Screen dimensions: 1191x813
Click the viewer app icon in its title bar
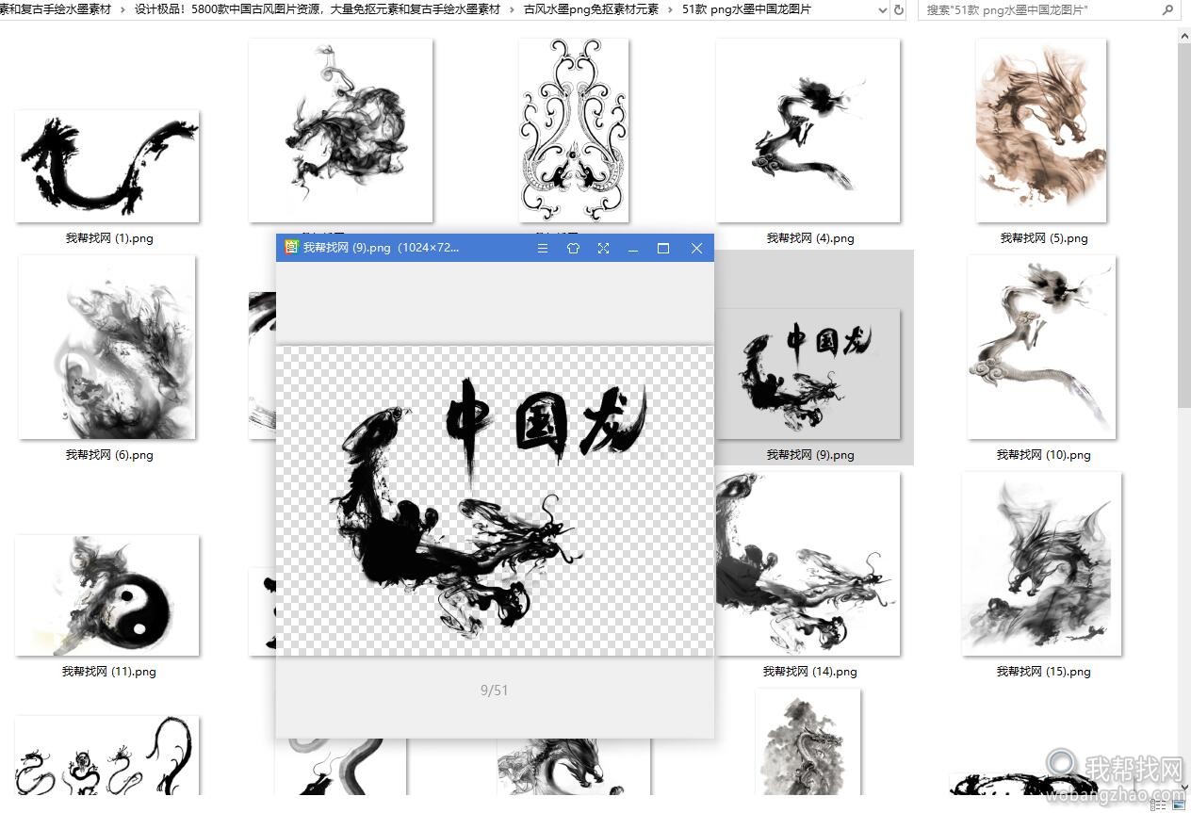291,247
